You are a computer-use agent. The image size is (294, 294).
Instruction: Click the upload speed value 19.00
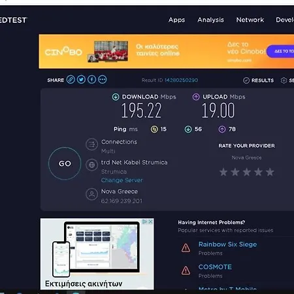tap(218, 111)
